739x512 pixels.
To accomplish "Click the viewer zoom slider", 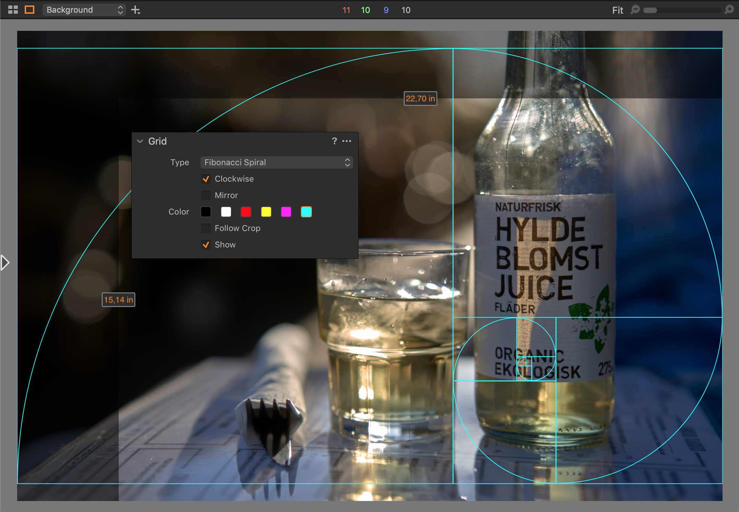I will pos(682,10).
